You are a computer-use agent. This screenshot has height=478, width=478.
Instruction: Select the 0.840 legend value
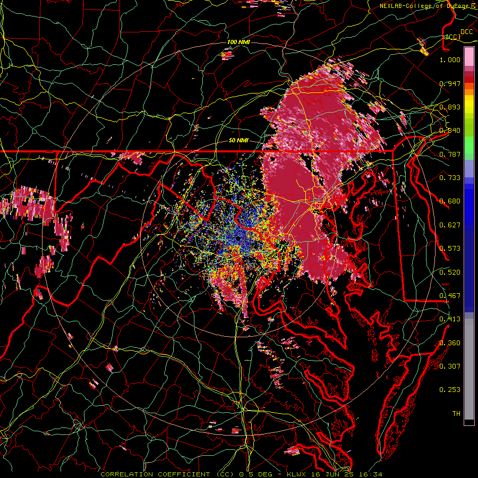pos(450,131)
